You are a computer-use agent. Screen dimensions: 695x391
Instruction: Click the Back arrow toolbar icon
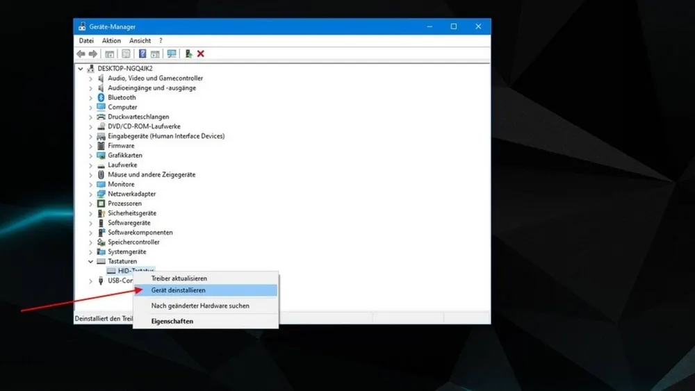[x=81, y=53]
